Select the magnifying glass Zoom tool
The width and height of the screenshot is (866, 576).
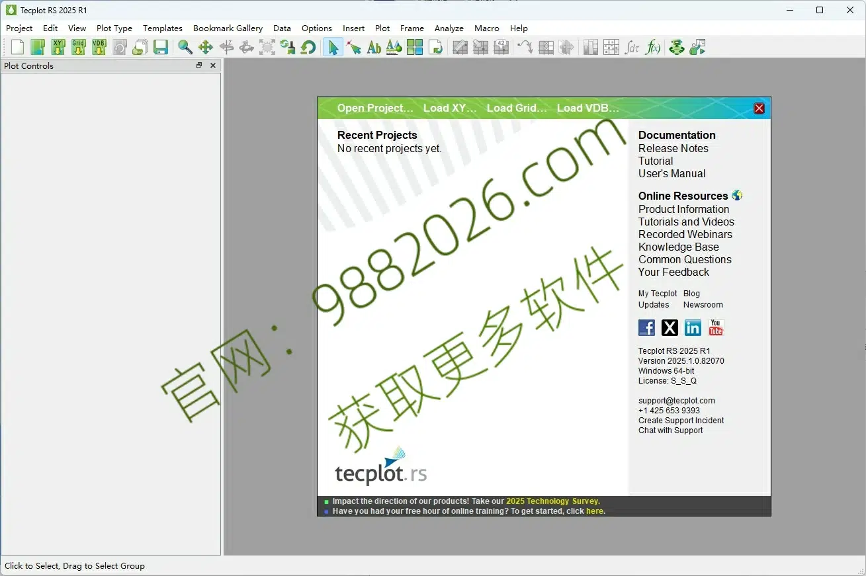click(185, 47)
